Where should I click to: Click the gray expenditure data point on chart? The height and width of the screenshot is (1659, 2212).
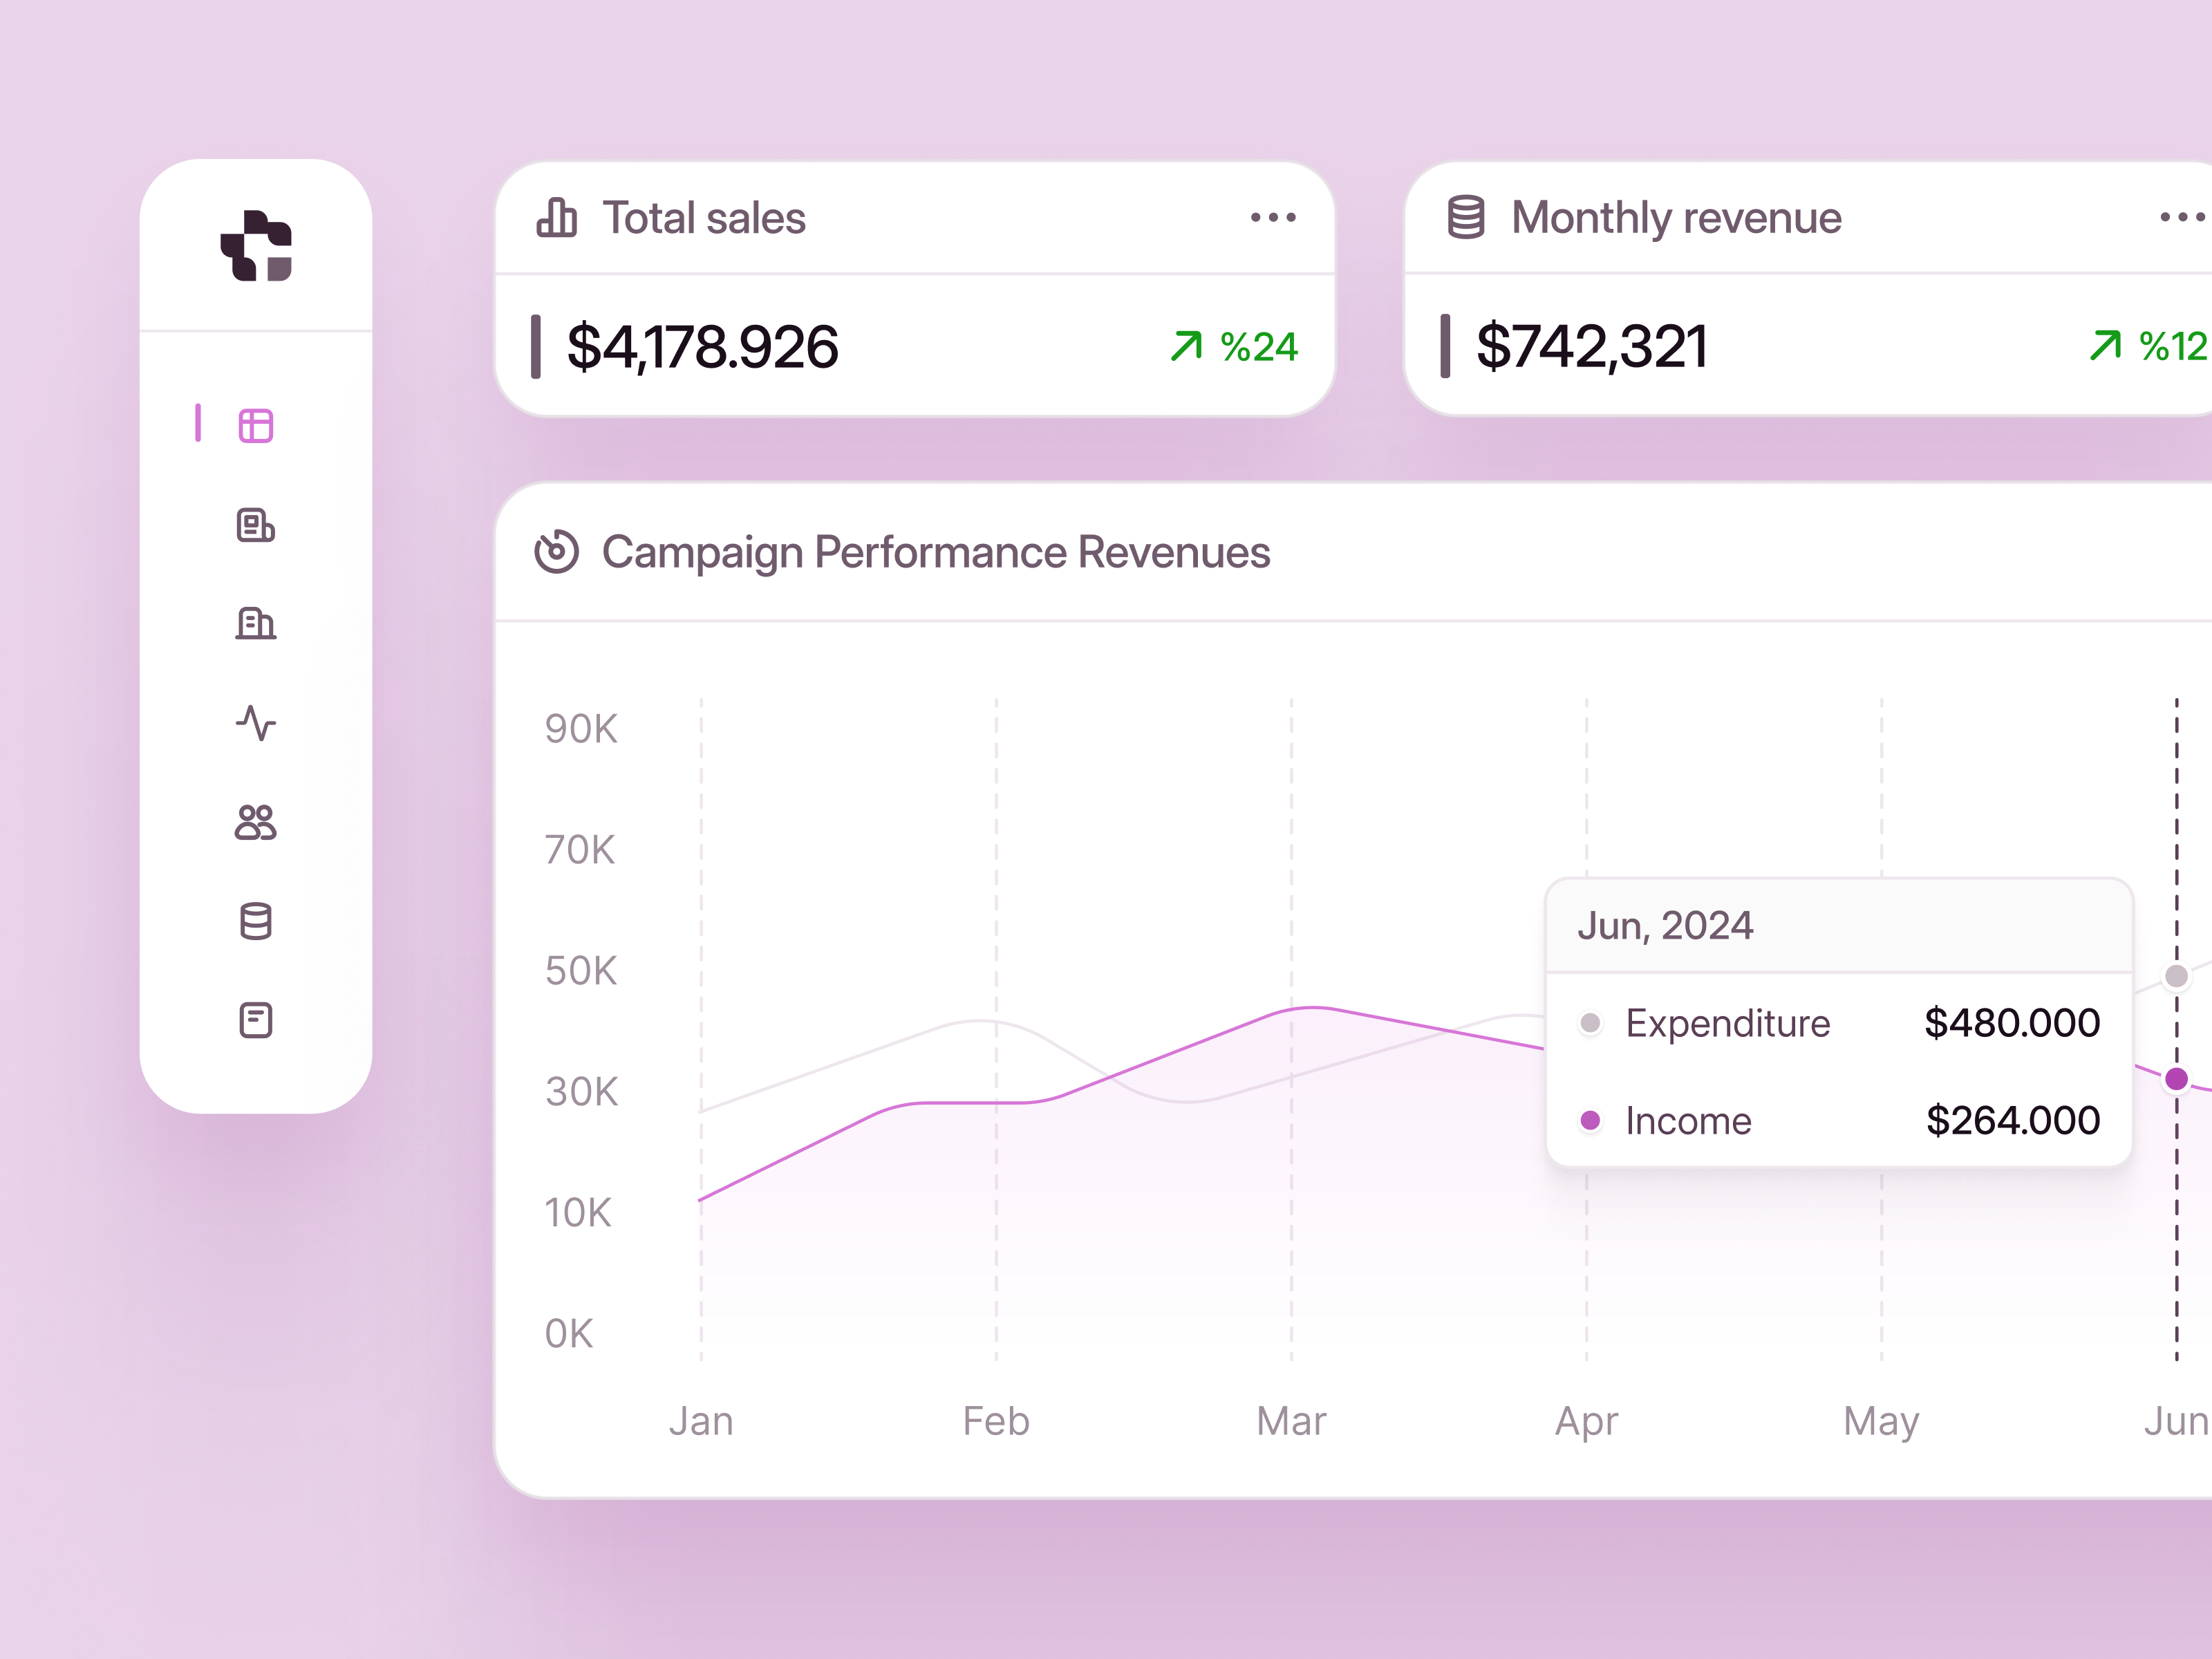tap(2176, 976)
